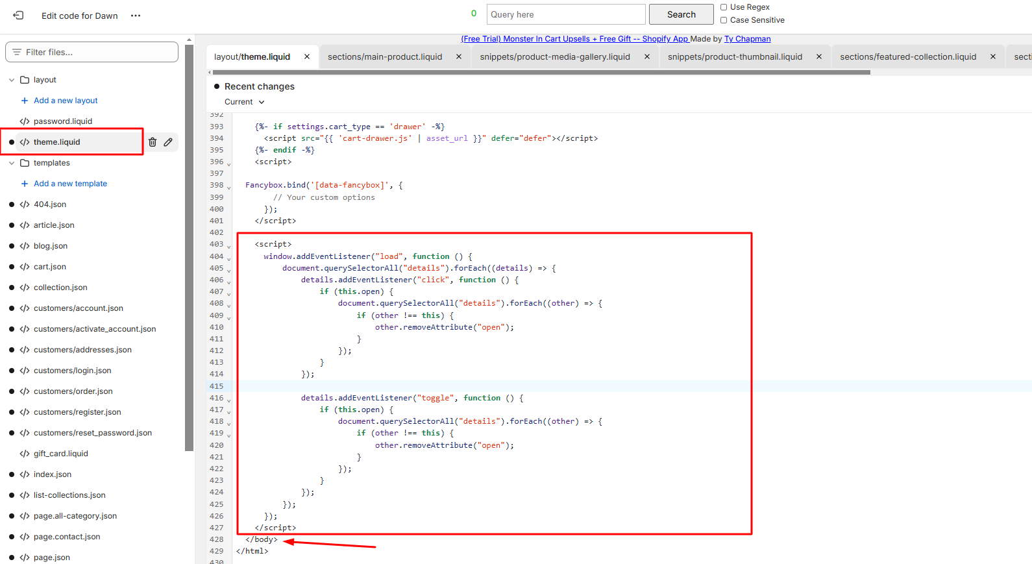Open page.contact.json file
Image resolution: width=1032 pixels, height=564 pixels.
(x=67, y=537)
